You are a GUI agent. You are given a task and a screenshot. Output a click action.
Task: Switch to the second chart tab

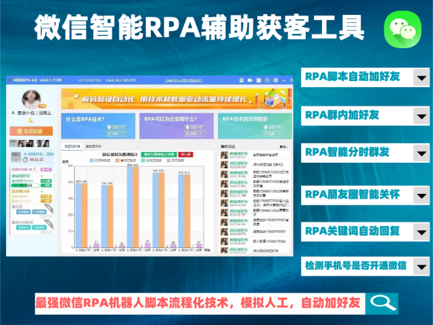(93, 146)
